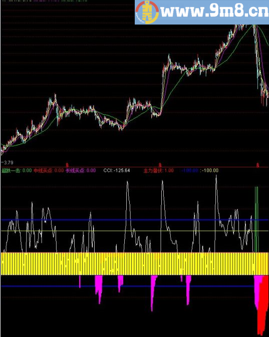Click the 长线买点 indicator label
The height and width of the screenshot is (337, 269).
(81, 171)
